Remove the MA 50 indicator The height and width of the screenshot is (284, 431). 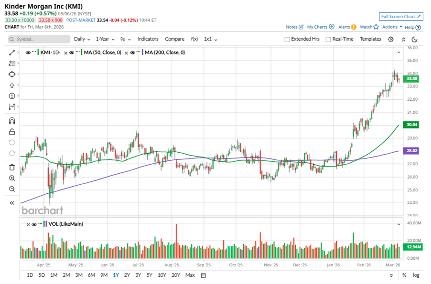tap(65, 53)
